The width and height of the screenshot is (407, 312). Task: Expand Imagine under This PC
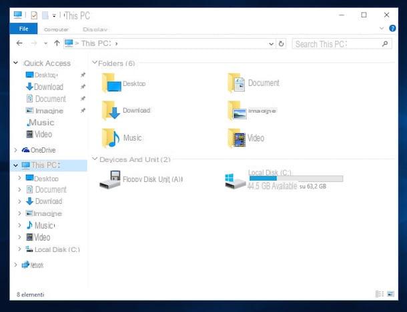20,213
